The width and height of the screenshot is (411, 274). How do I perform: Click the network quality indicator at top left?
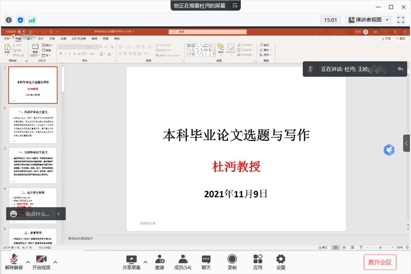pos(32,20)
